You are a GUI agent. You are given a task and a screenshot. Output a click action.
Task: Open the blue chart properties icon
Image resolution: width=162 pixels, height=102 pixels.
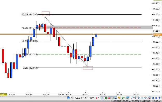click(128, 98)
